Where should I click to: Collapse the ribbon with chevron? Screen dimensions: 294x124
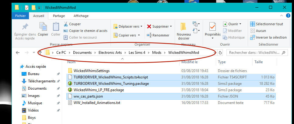pyautogui.click(x=281, y=16)
